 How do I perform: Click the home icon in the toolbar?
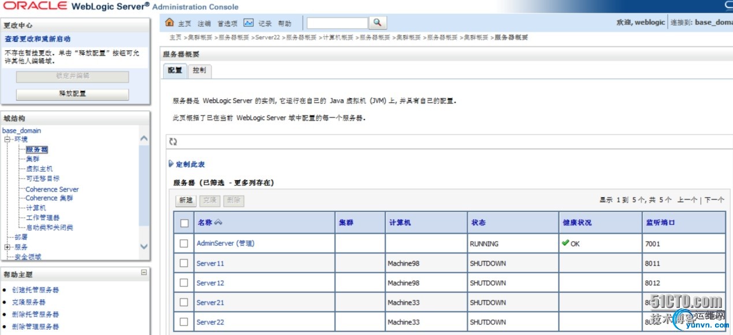pyautogui.click(x=169, y=22)
